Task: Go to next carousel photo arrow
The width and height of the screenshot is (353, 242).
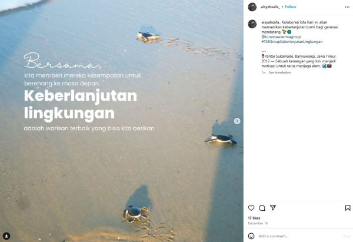Action: coord(237,121)
